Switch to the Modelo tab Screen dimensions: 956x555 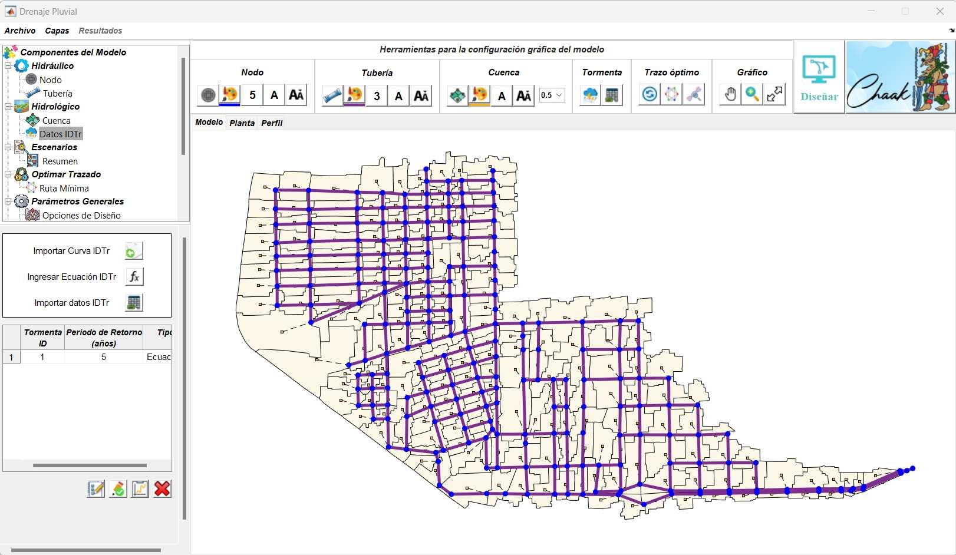click(209, 122)
